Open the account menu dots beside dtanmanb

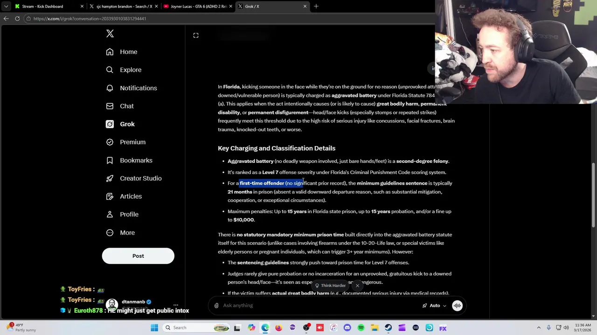tap(176, 305)
